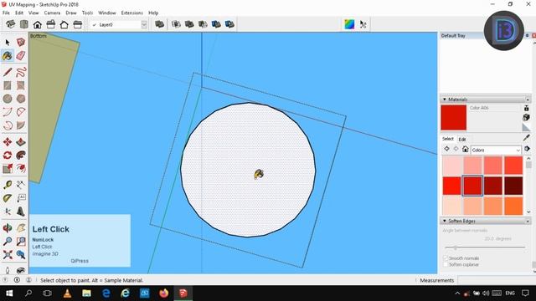
Task: Collapse the Materials panel
Action: (x=445, y=99)
